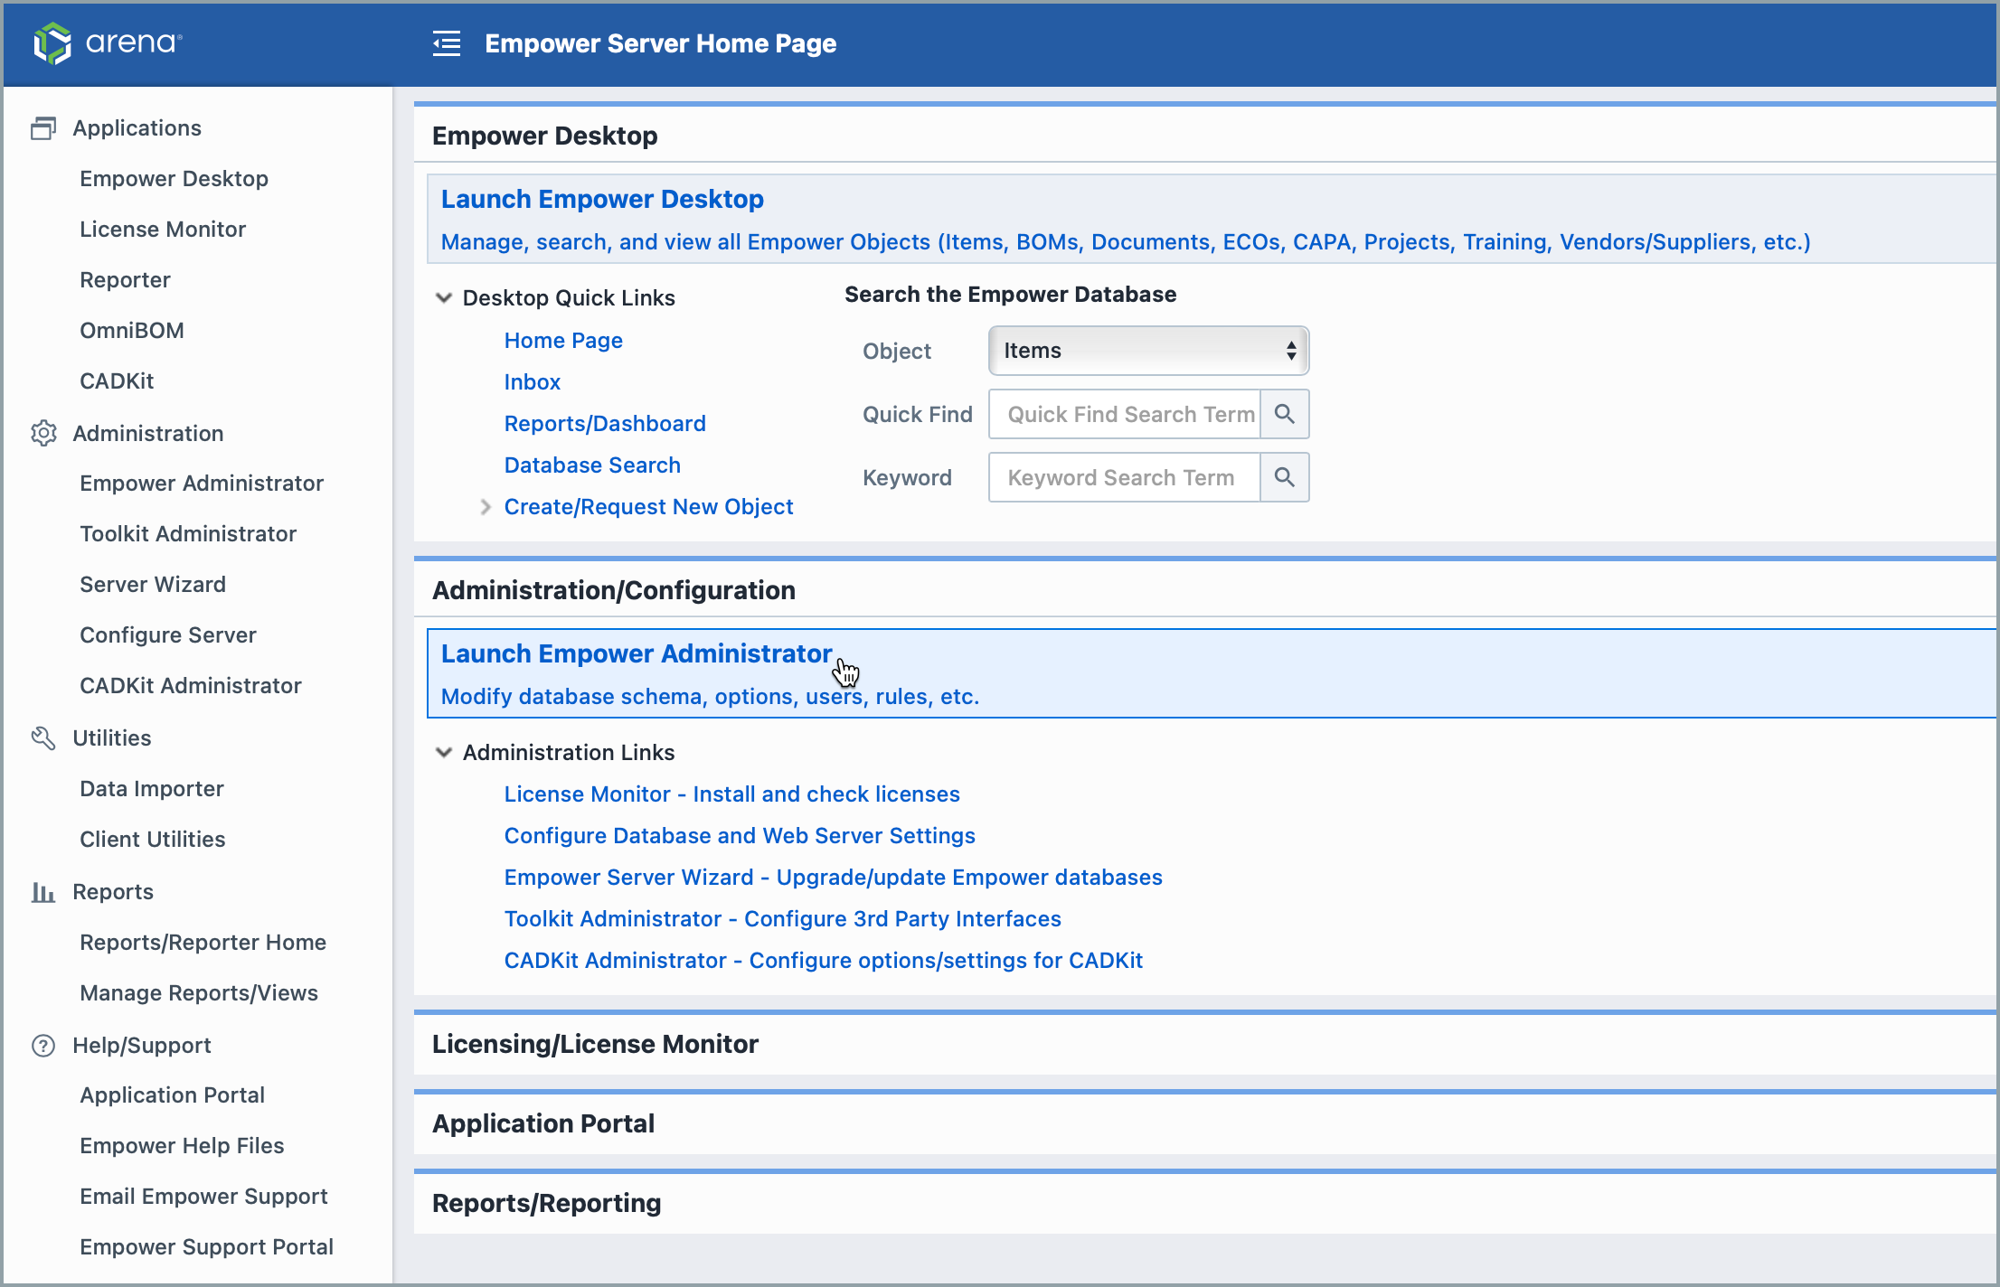Viewport: 2000px width, 1287px height.
Task: Click the Administration sidebar section heading
Action: coord(148,434)
